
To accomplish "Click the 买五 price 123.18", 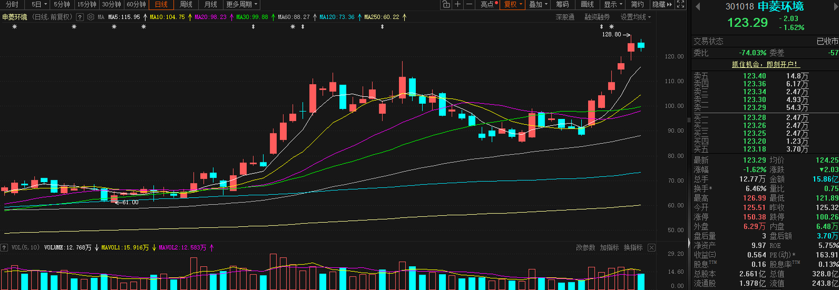I will click(754, 150).
